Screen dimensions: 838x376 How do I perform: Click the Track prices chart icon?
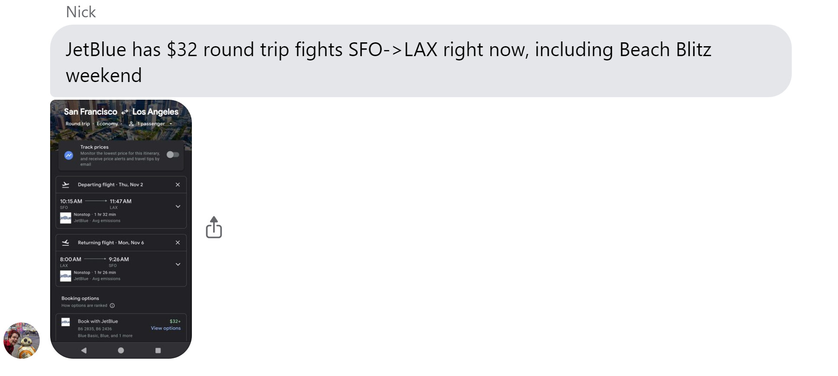point(69,155)
